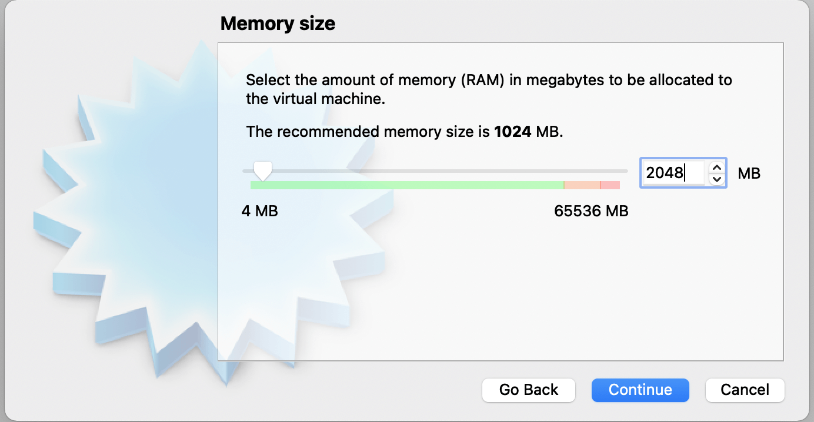Decrease memory with the stepper down arrow
The width and height of the screenshot is (814, 422).
[716, 178]
